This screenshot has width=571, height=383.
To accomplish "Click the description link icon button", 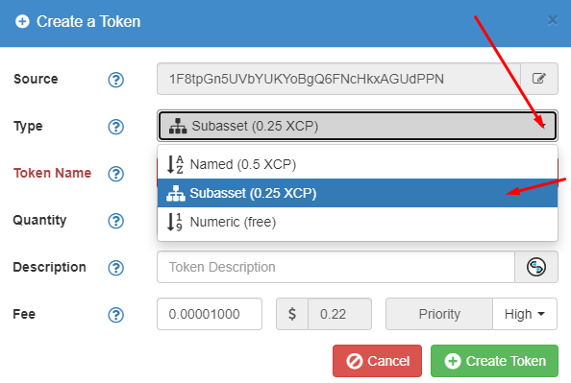I will pos(536,267).
